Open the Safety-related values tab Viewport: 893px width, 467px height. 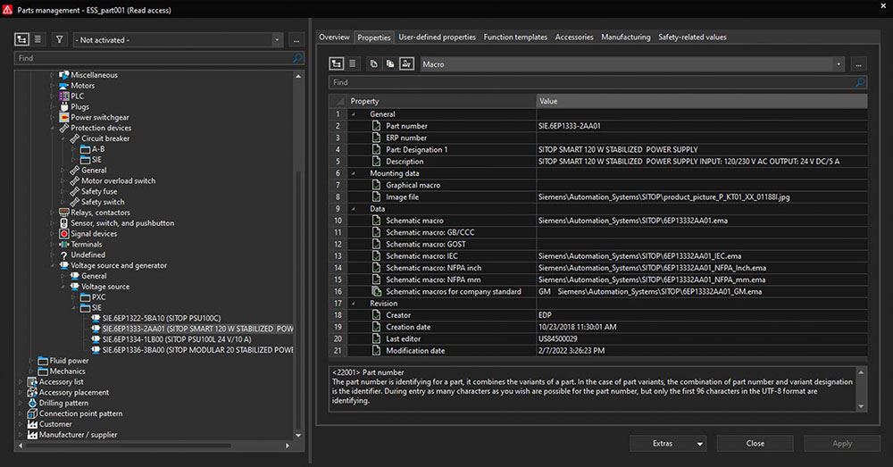click(693, 37)
